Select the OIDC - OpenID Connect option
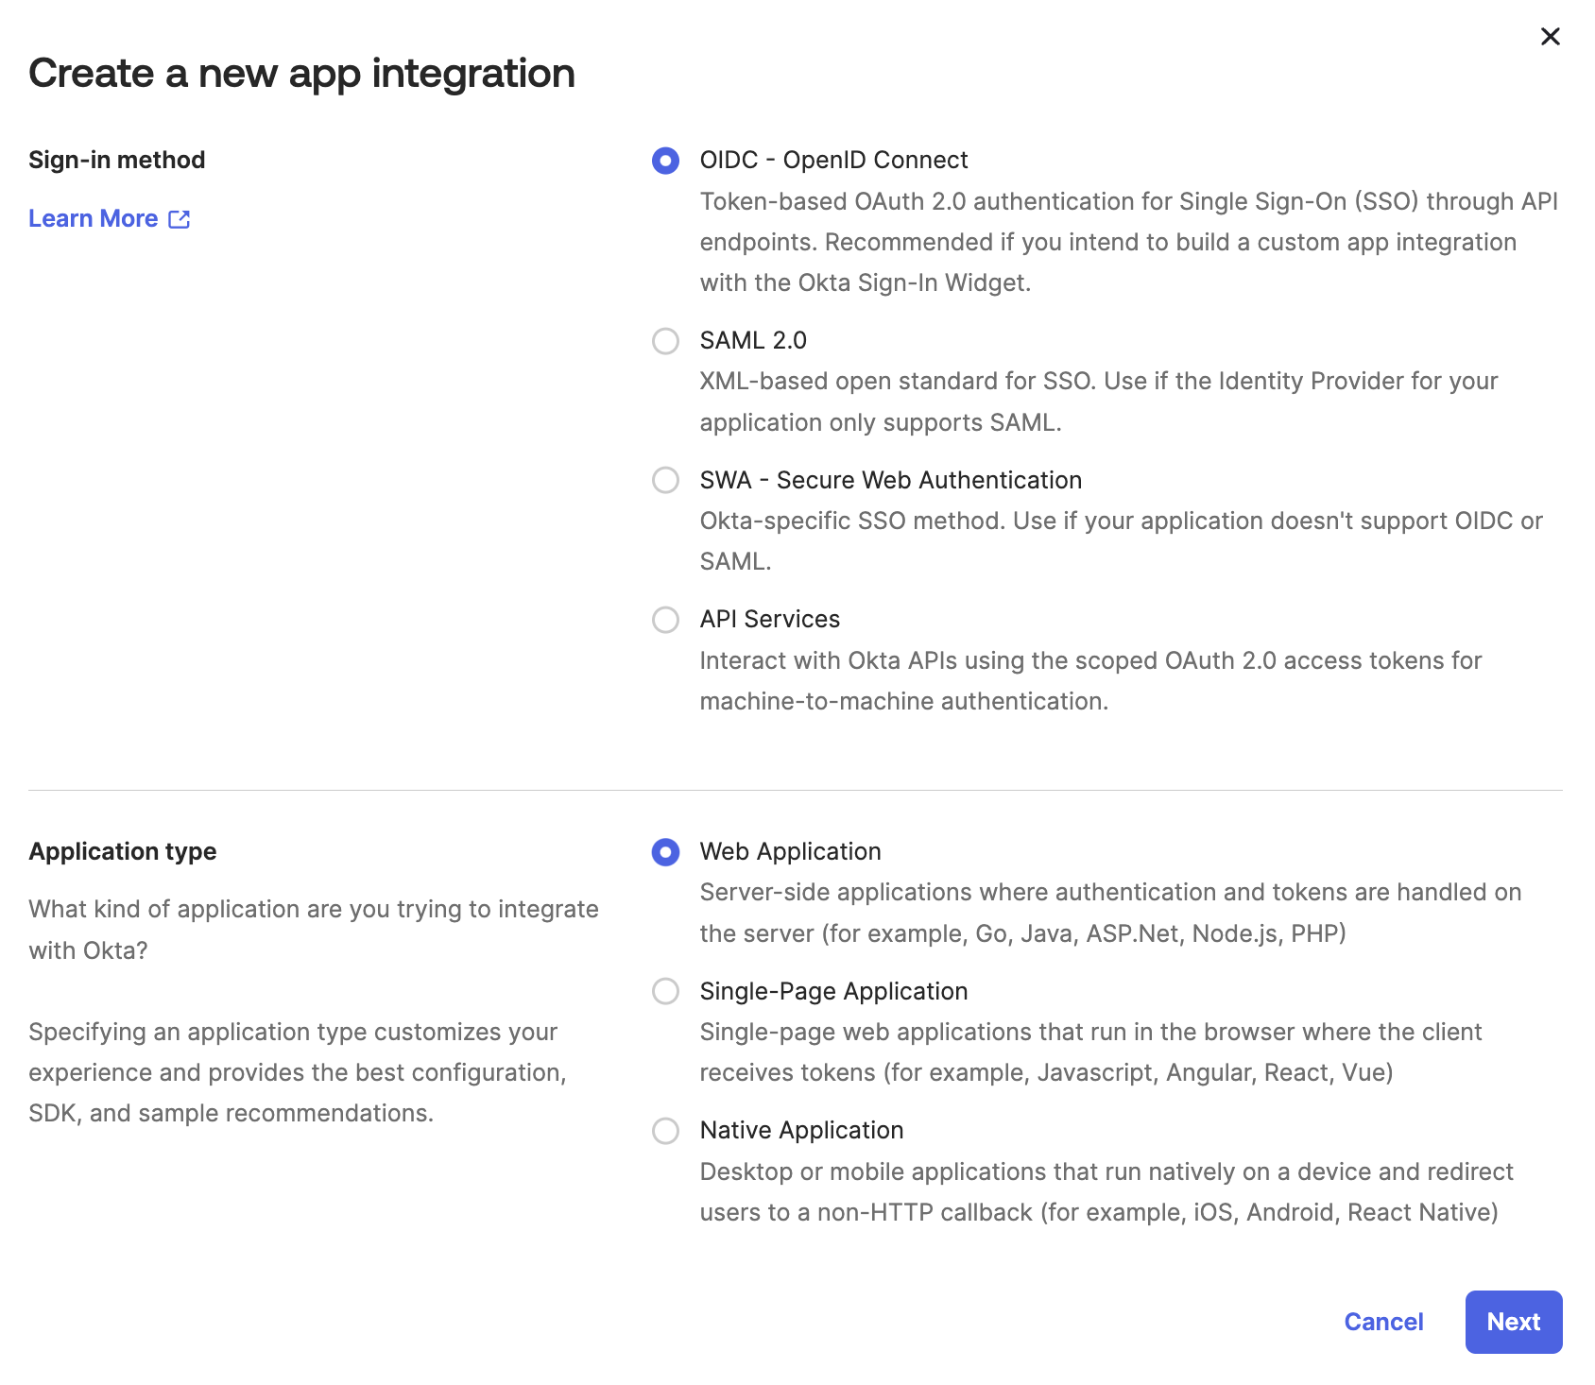This screenshot has width=1595, height=1385. pos(666,161)
